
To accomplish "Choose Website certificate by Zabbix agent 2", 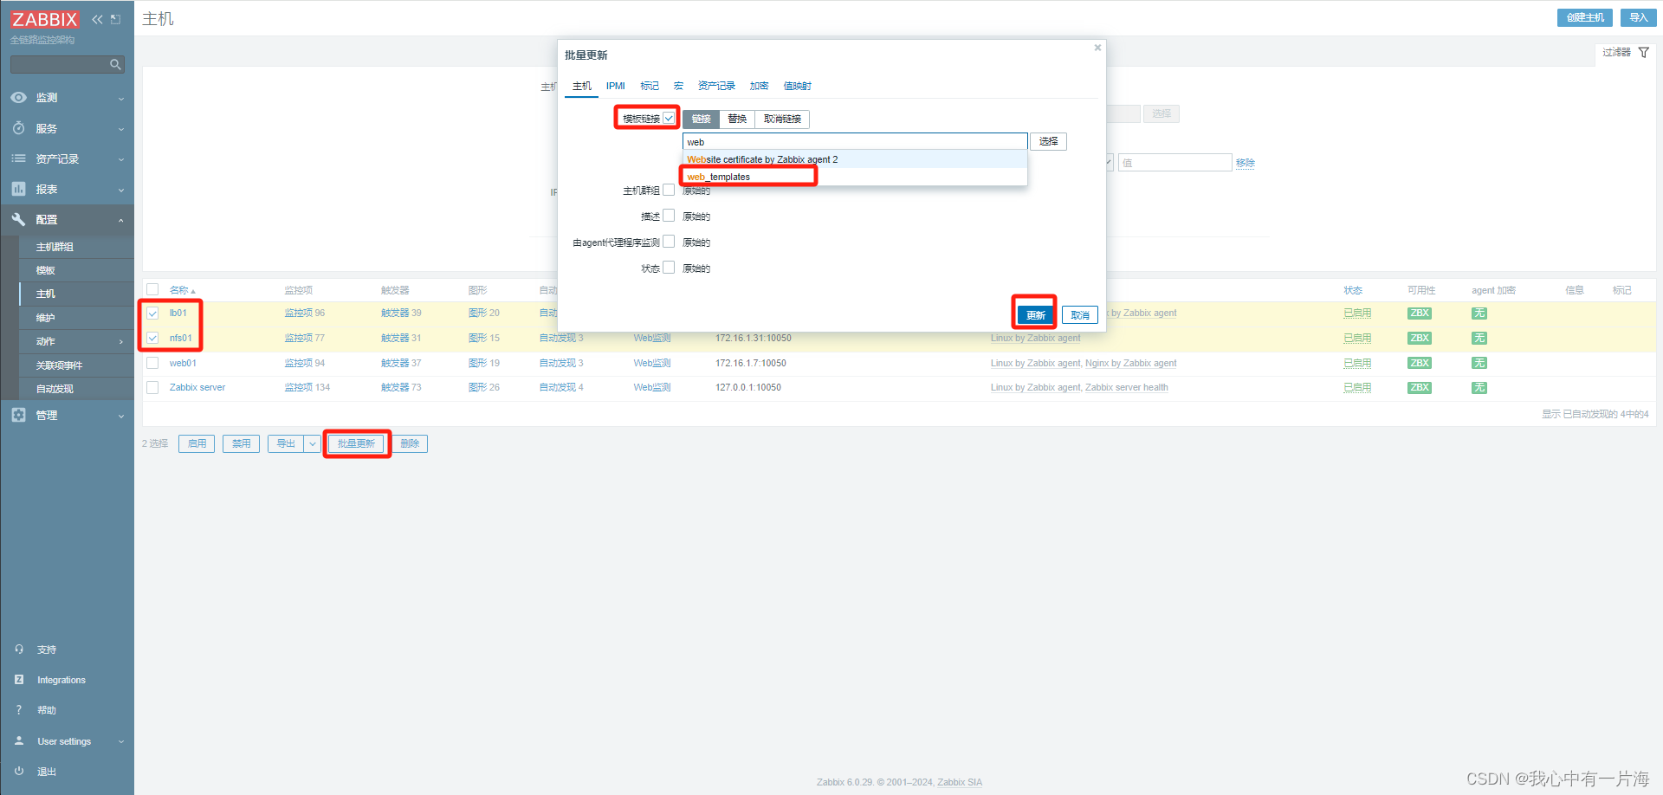I will (x=855, y=159).
